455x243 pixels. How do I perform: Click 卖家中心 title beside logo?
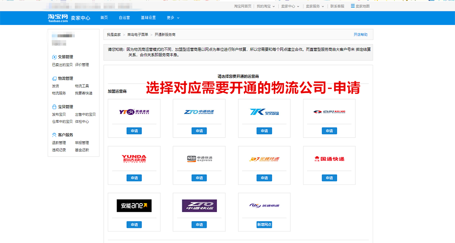[81, 18]
